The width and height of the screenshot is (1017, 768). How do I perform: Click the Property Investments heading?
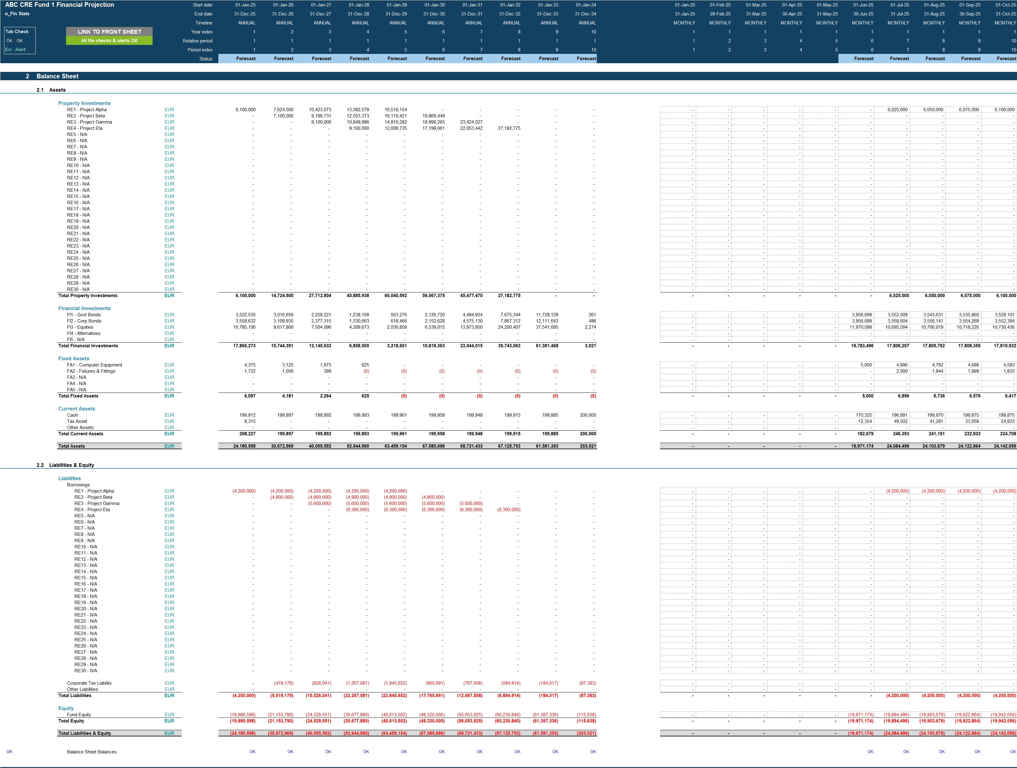pos(84,103)
